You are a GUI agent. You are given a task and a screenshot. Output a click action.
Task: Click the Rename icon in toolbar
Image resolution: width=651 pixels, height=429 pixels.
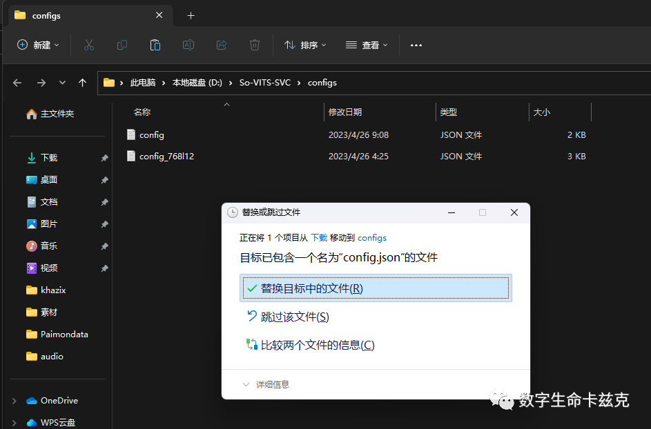188,45
